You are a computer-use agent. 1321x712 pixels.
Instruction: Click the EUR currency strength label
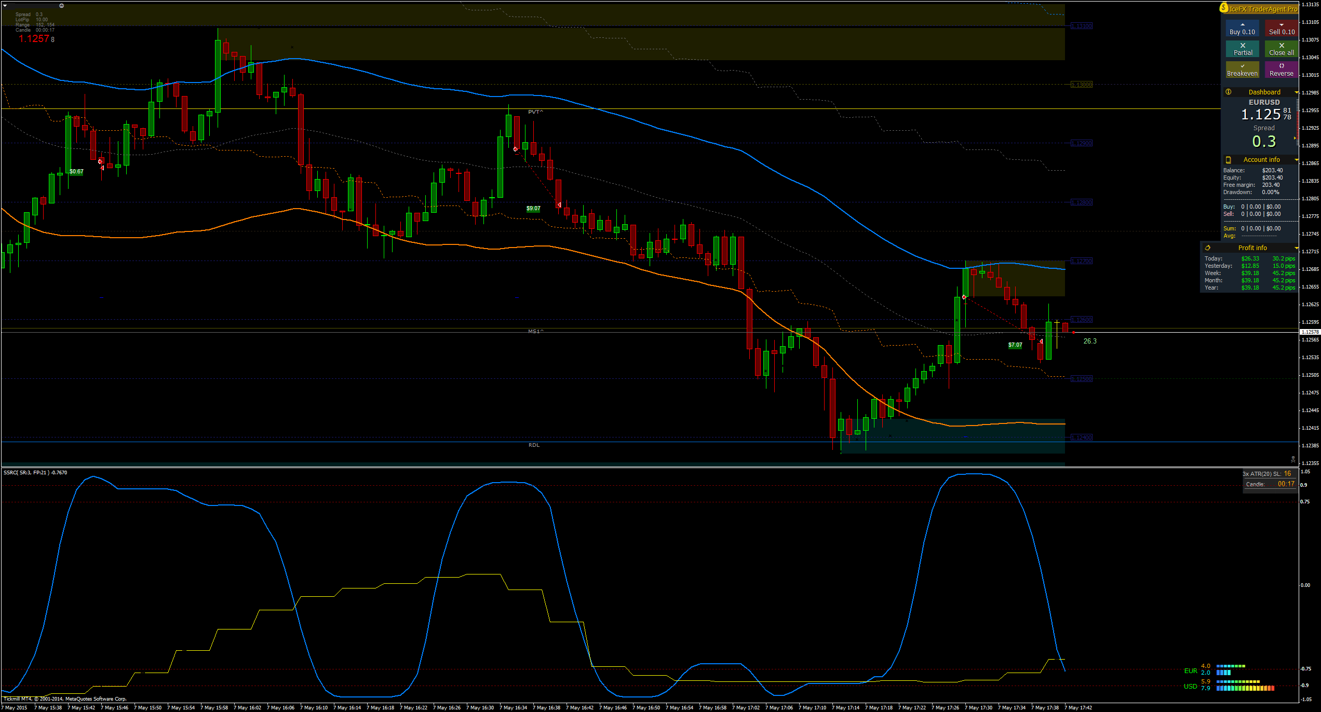pos(1190,671)
